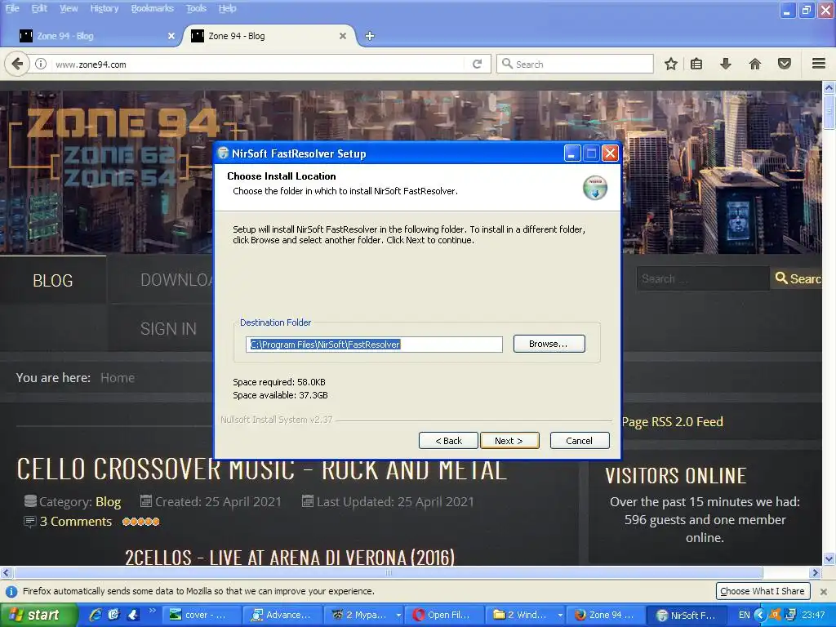
Task: Expand the quick launch chevron
Action: click(153, 611)
